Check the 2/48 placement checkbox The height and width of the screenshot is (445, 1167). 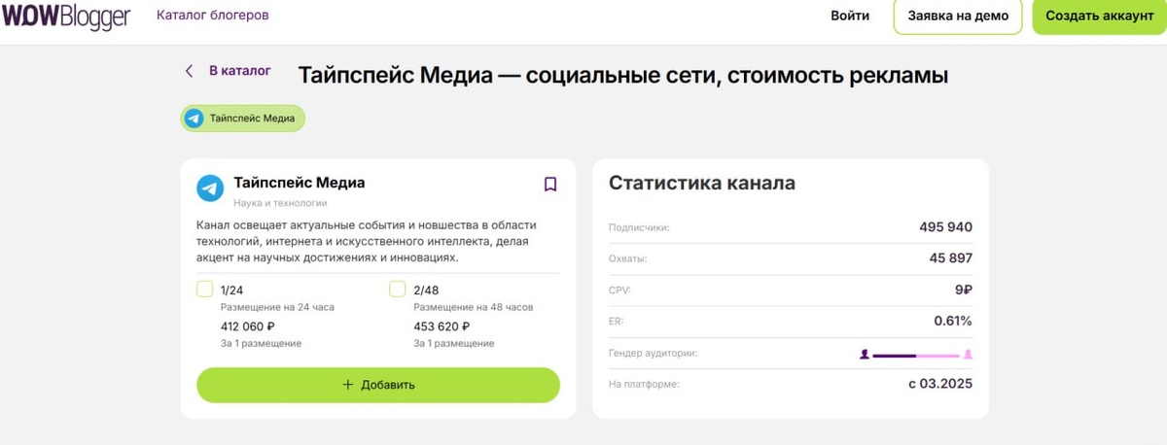pyautogui.click(x=398, y=289)
